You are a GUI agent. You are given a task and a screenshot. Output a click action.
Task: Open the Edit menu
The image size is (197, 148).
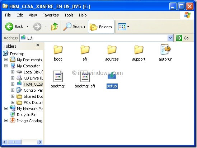pyautogui.click(x=20, y=15)
